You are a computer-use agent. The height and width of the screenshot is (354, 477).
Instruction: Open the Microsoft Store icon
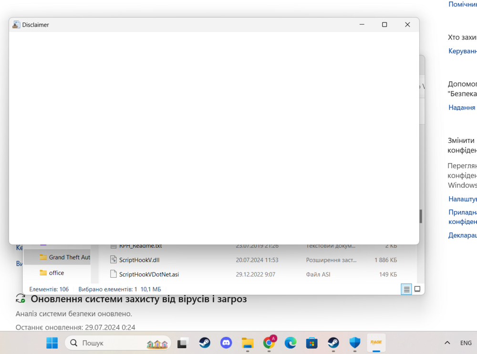pyautogui.click(x=311, y=343)
